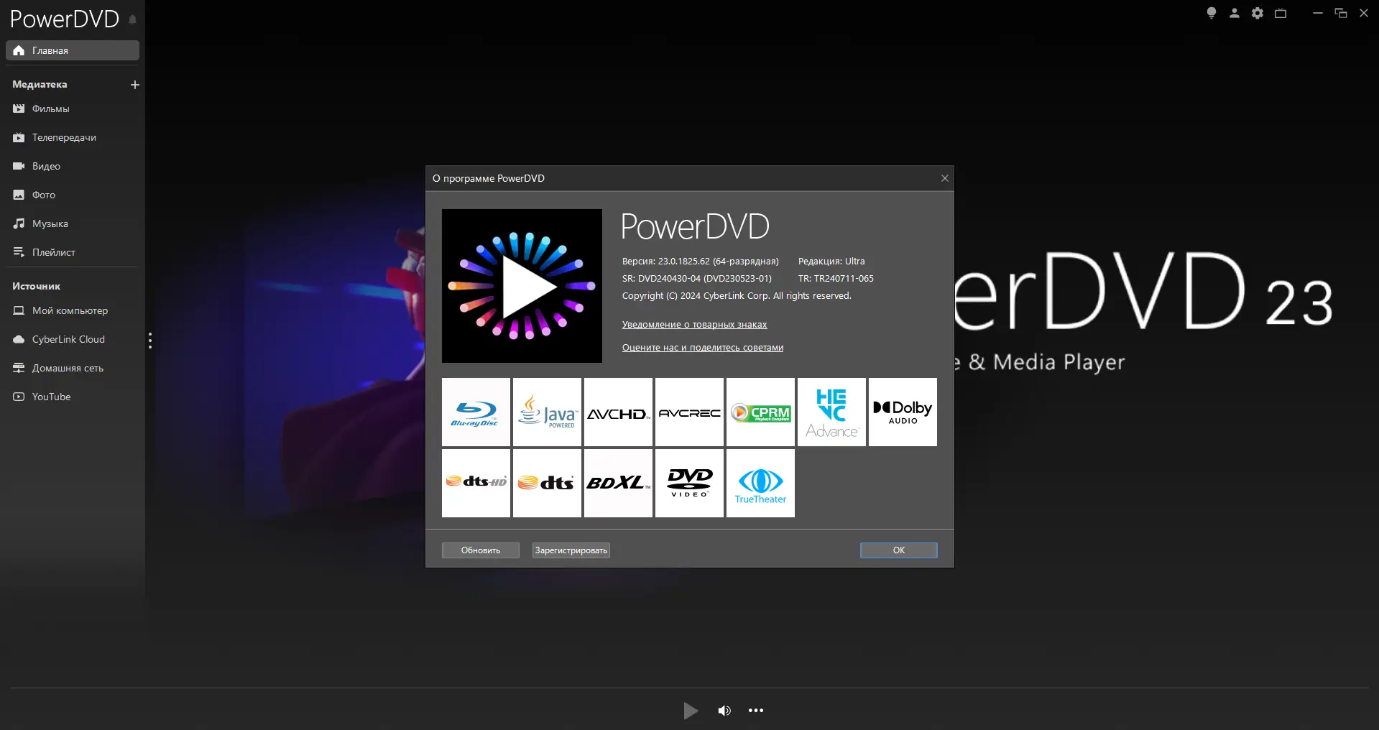Start playback with the play button
Viewport: 1379px width, 730px height.
point(691,711)
